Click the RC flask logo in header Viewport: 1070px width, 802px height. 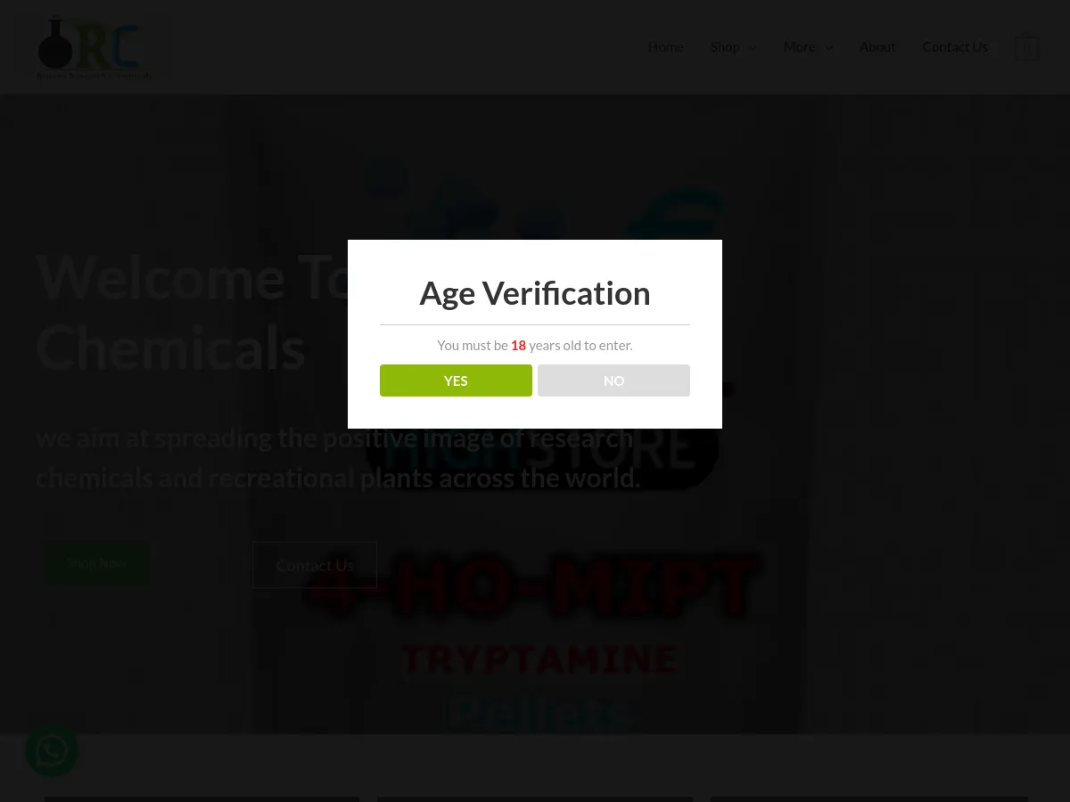[94, 47]
